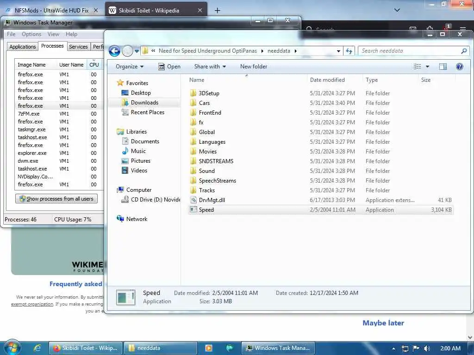Select the Cars folder icon
The height and width of the screenshot is (355, 474).
193,103
